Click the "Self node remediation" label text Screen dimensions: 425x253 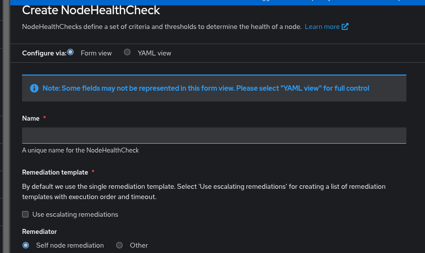(70, 245)
